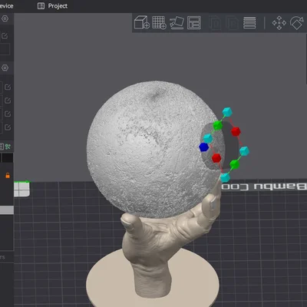
Task: Edit the fourth filament preset
Action: click(x=8, y=127)
